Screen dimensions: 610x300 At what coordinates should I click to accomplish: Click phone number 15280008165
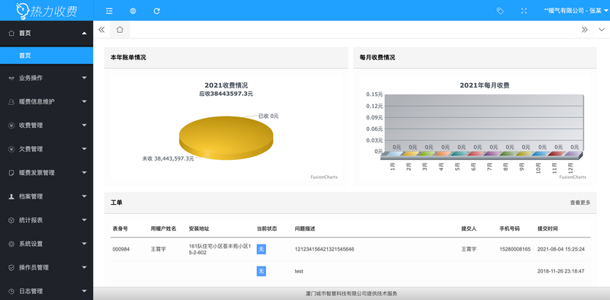click(515, 250)
